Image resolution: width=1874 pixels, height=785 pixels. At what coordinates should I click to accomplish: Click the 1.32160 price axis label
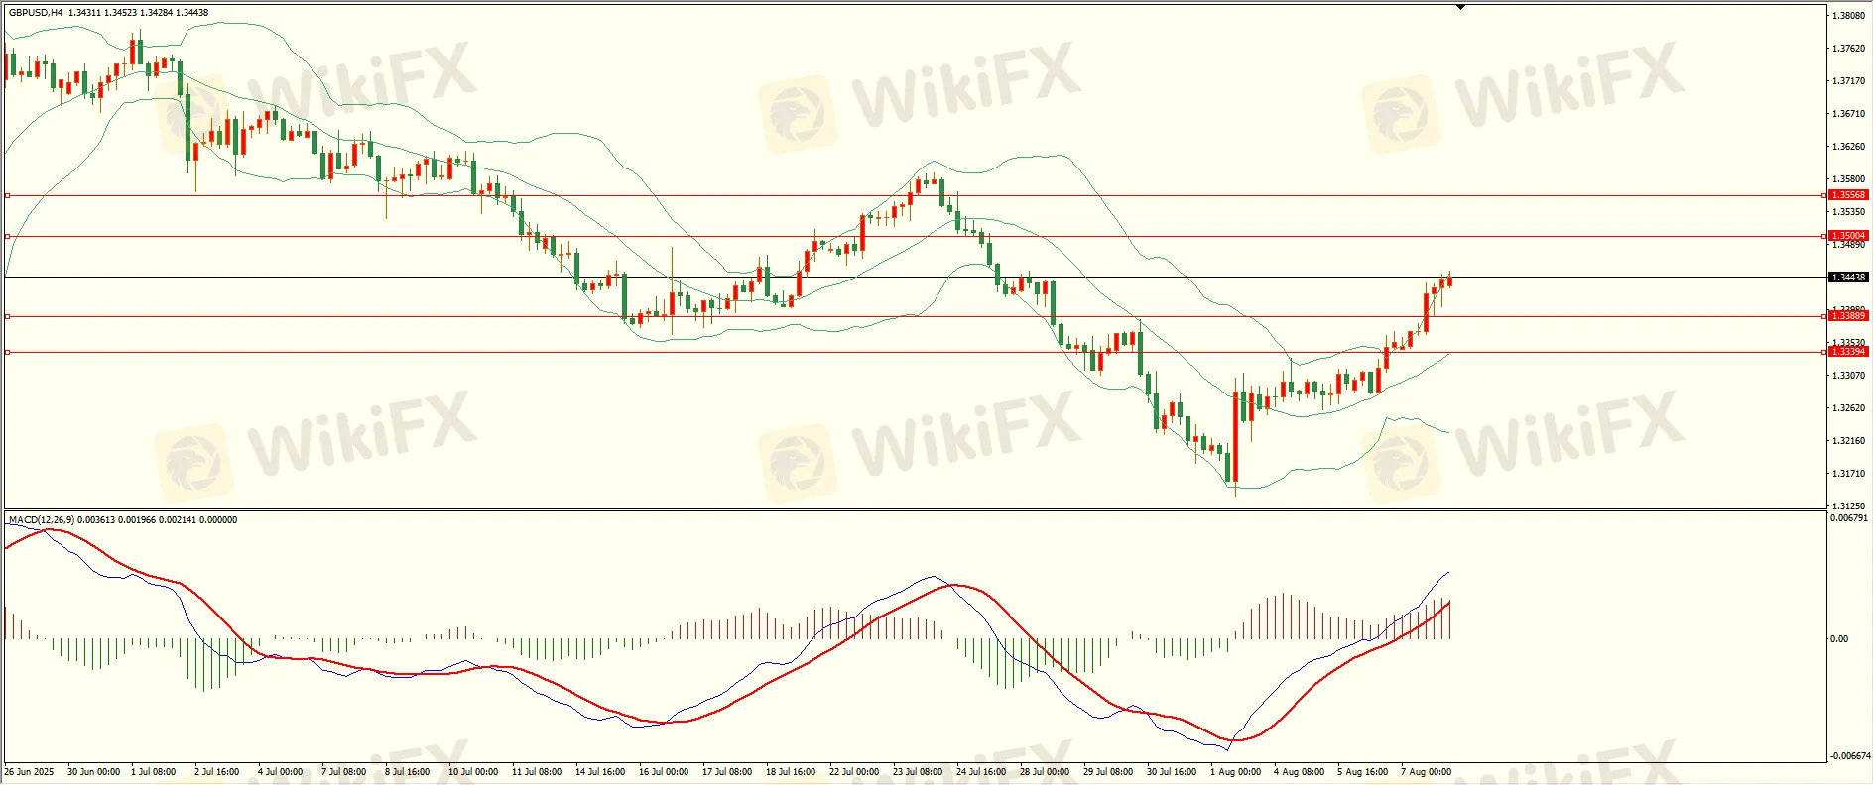pyautogui.click(x=1849, y=441)
